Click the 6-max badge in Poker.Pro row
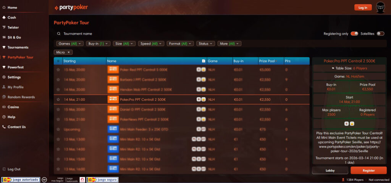Screen dimensions: 391x183 tap(199, 100)
